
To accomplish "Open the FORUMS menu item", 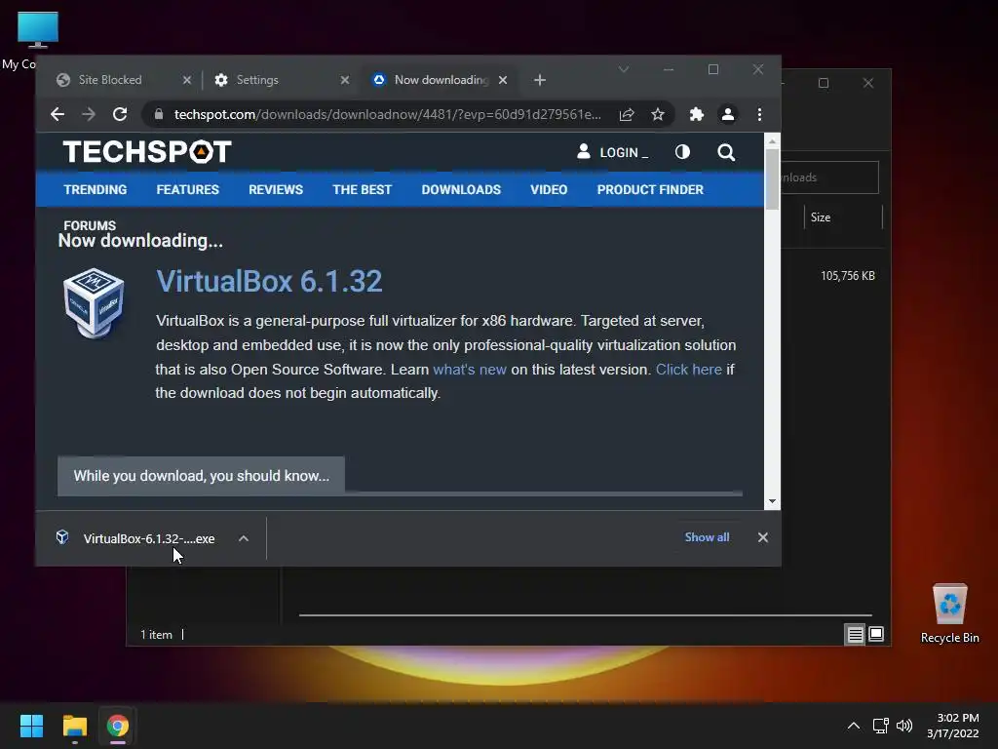I will (x=90, y=225).
